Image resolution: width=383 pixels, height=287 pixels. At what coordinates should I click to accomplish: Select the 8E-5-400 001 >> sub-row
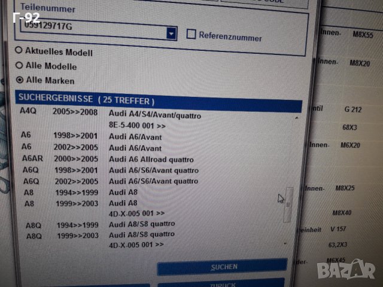click(137, 126)
